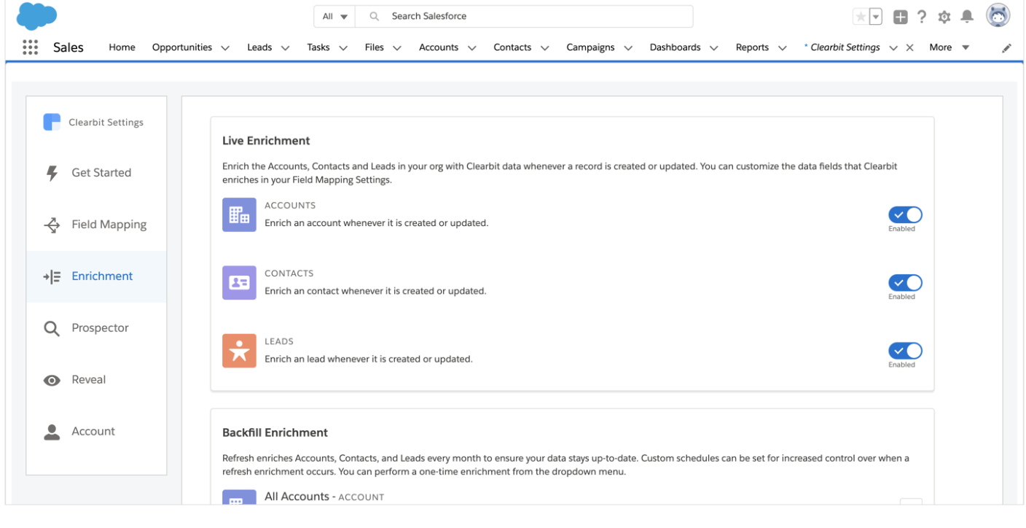Expand the Campaigns tab chevron
This screenshot has width=1026, height=528.
pos(628,48)
